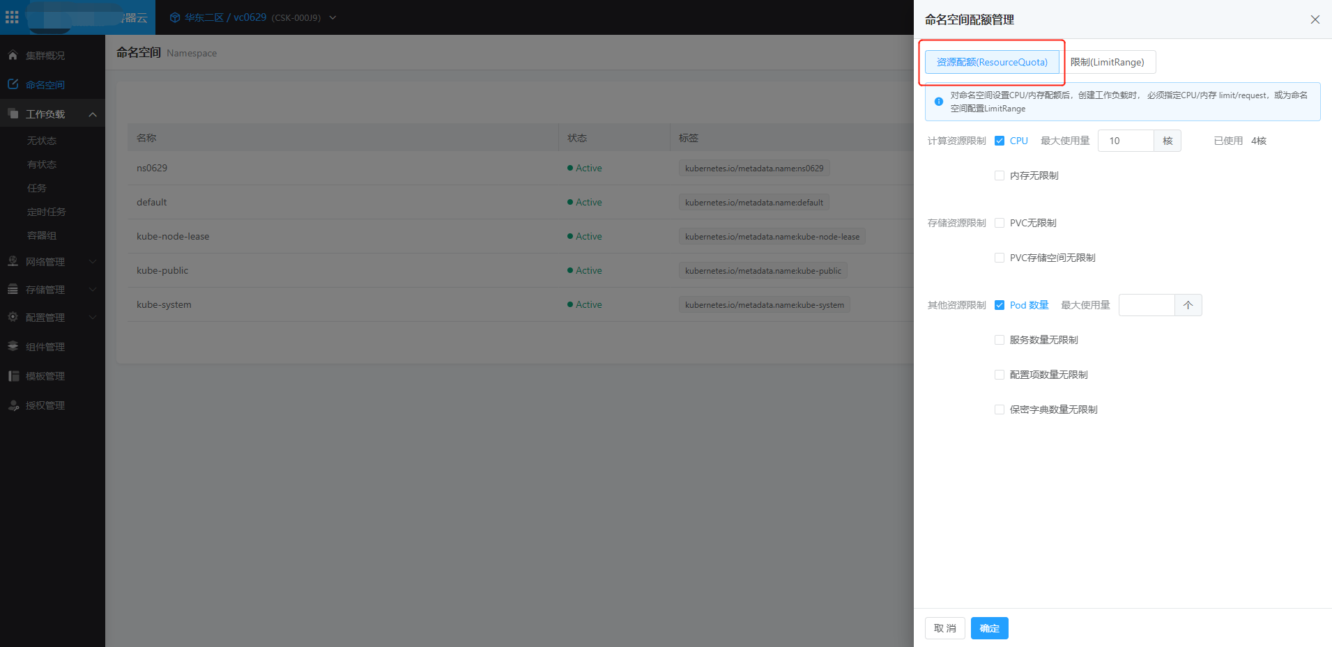Screen dimensions: 1332x647
Task: Expand the 配置管理 menu chevron
Action: click(93, 318)
